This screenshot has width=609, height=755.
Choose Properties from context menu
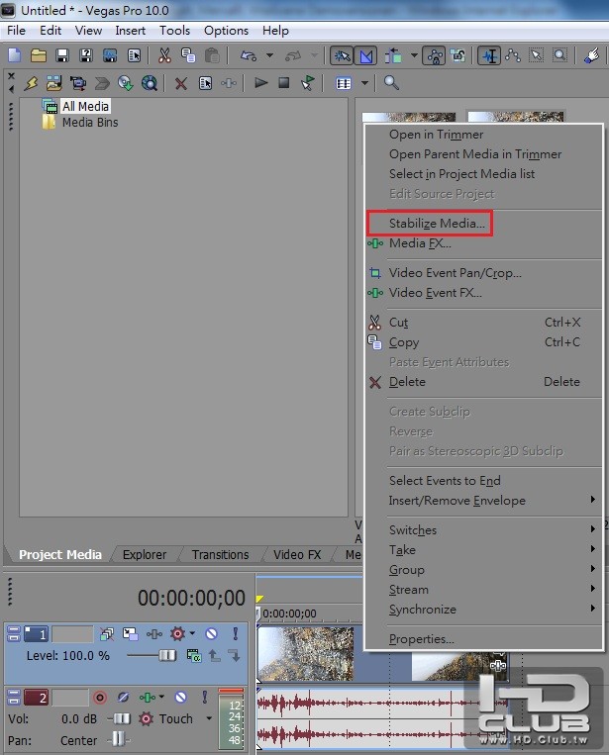coord(483,639)
